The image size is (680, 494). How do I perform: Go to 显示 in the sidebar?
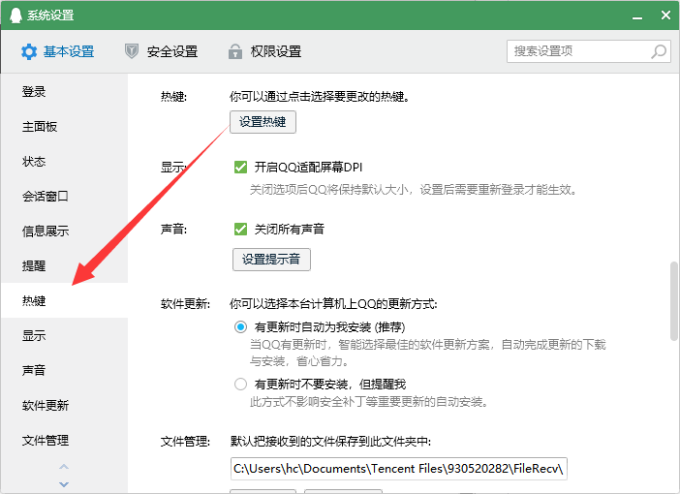pos(64,335)
